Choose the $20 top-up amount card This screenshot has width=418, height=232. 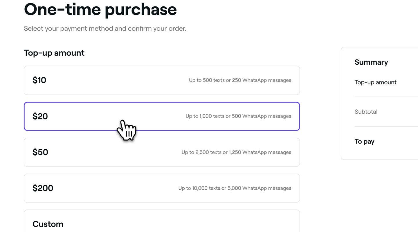tap(162, 116)
